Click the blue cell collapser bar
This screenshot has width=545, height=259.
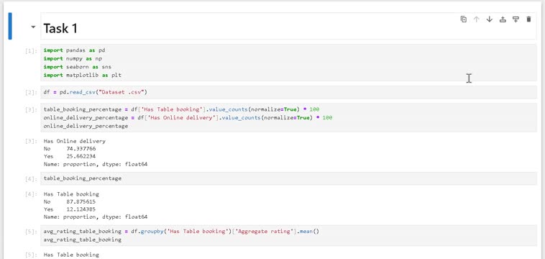(10, 26)
